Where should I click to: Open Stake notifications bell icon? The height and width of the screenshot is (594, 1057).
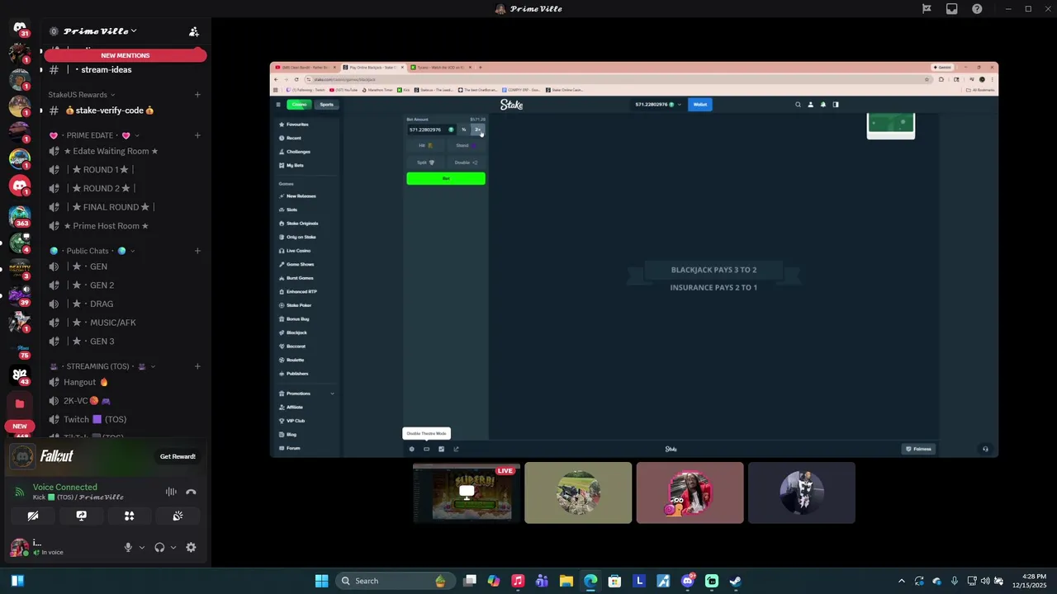[x=823, y=105]
